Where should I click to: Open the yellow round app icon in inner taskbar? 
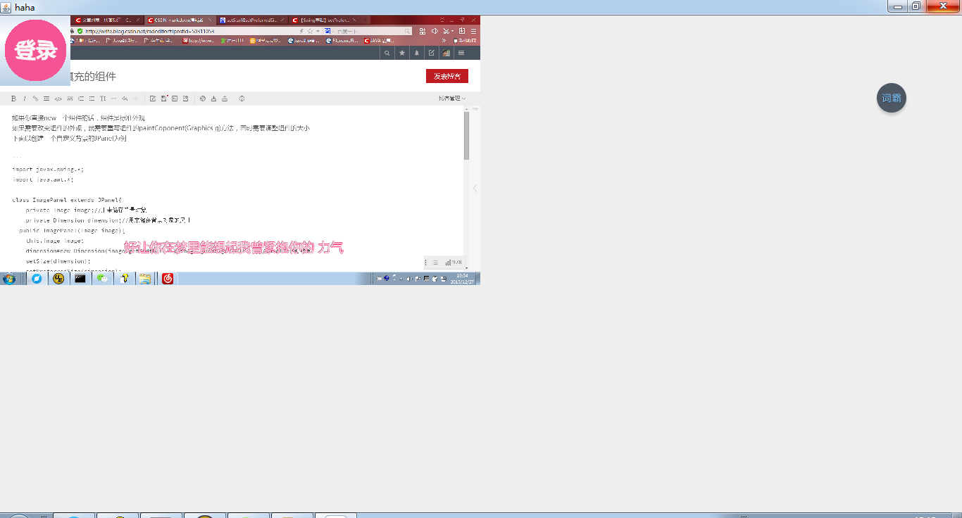pyautogui.click(x=59, y=279)
